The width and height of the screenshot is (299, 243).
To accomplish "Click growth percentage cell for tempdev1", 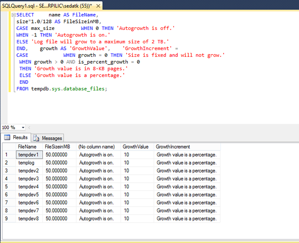I will coord(187,155).
